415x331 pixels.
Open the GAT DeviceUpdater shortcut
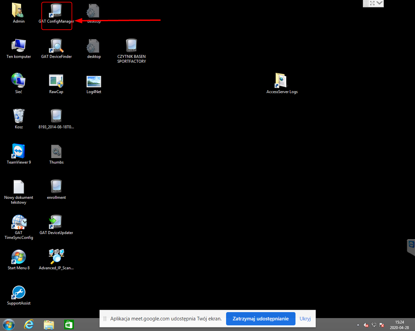click(x=56, y=222)
